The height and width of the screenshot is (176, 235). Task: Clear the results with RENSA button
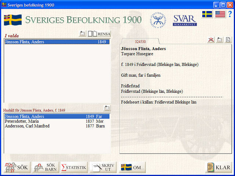[99, 34]
